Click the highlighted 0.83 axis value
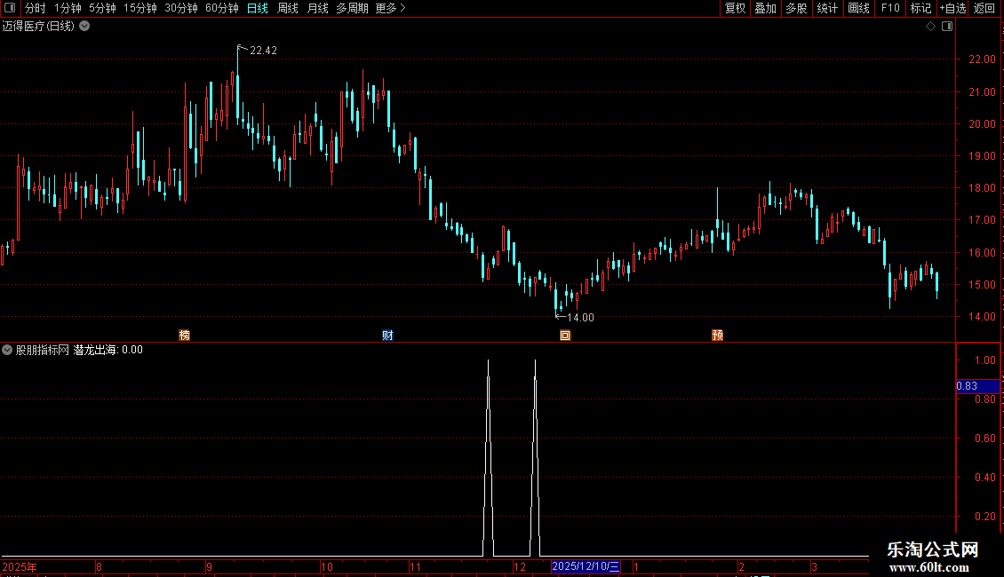1004x577 pixels. (977, 386)
